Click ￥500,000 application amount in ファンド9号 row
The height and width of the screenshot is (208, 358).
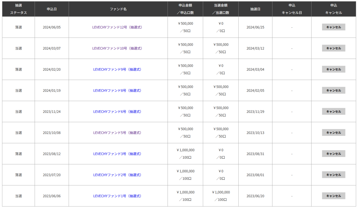coord(185,66)
